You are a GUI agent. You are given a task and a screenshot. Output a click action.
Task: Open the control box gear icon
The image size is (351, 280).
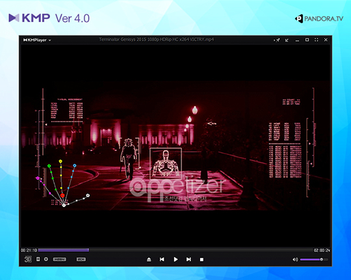[x=46, y=259]
